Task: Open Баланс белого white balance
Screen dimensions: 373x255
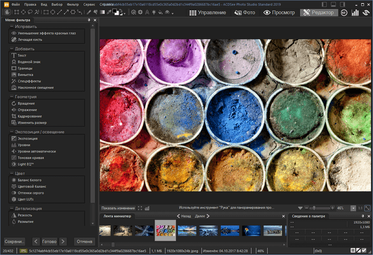Action: 30,180
